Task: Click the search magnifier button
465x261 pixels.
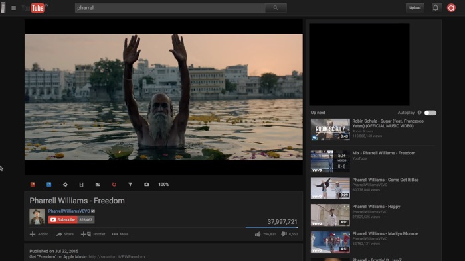Action: pyautogui.click(x=276, y=8)
